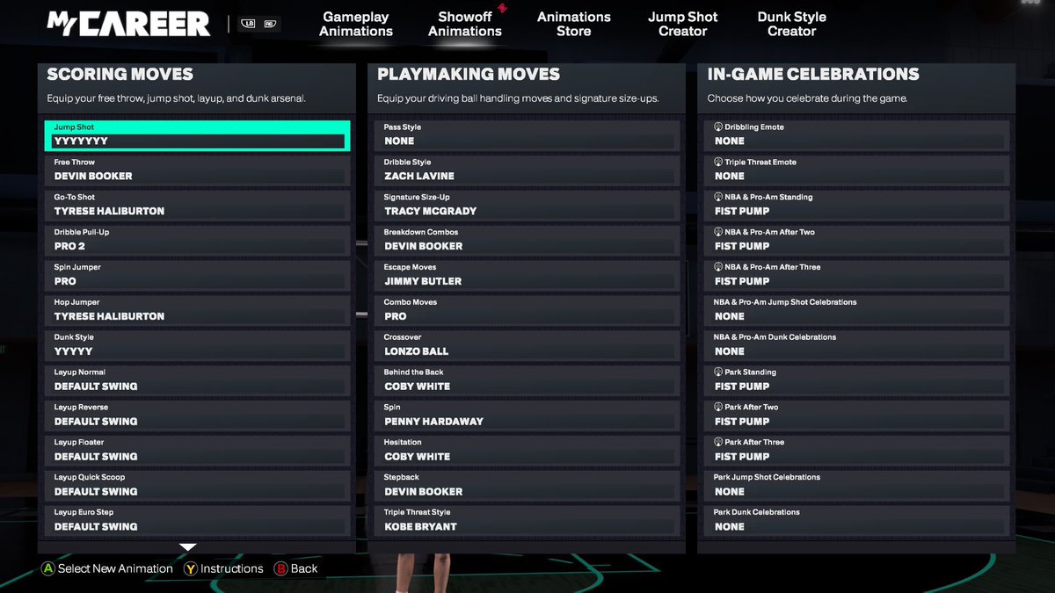Screen dimensions: 1055x593
Task: Select the Layup Normal slot
Action: (197, 381)
